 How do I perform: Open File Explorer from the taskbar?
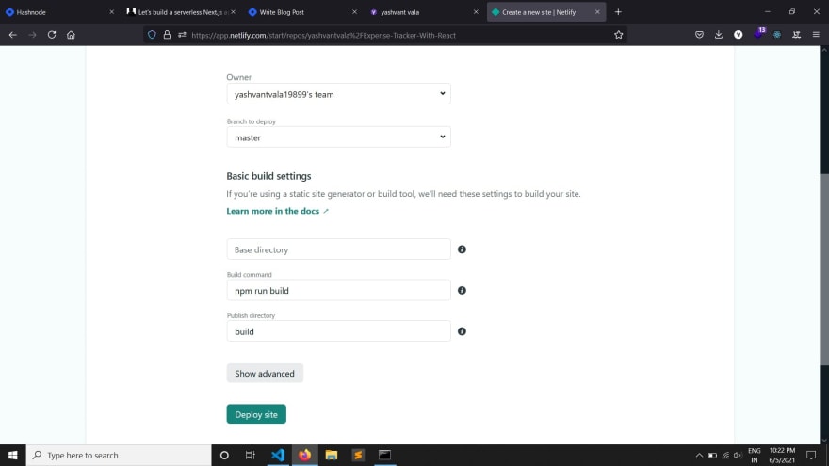(x=332, y=455)
